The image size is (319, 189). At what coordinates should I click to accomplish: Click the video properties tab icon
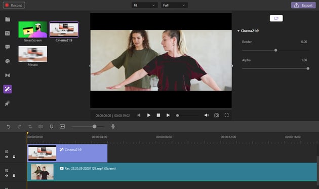276,18
